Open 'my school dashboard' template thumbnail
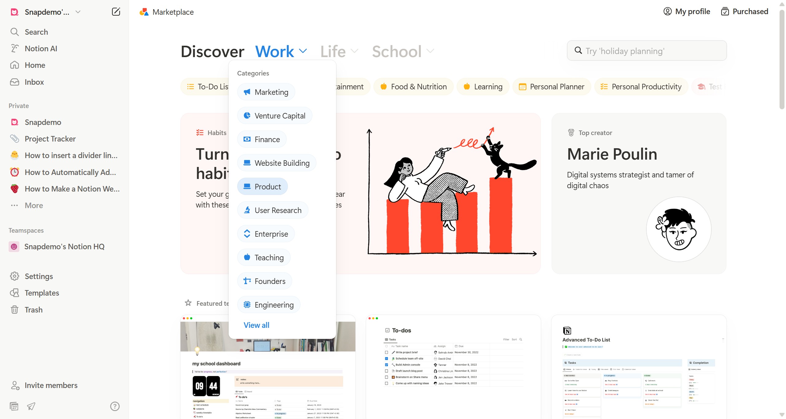Viewport: 786px width, 419px height. coord(268,367)
